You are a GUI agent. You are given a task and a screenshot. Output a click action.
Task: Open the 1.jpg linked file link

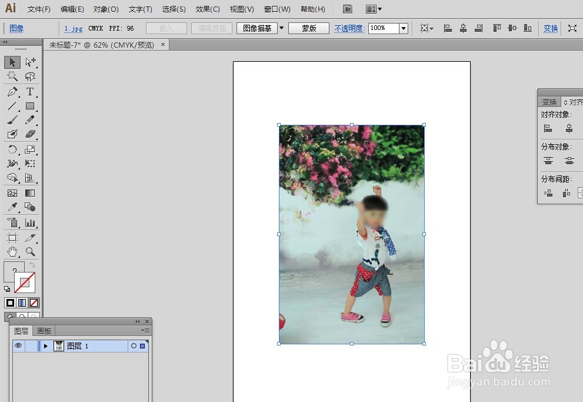click(74, 28)
